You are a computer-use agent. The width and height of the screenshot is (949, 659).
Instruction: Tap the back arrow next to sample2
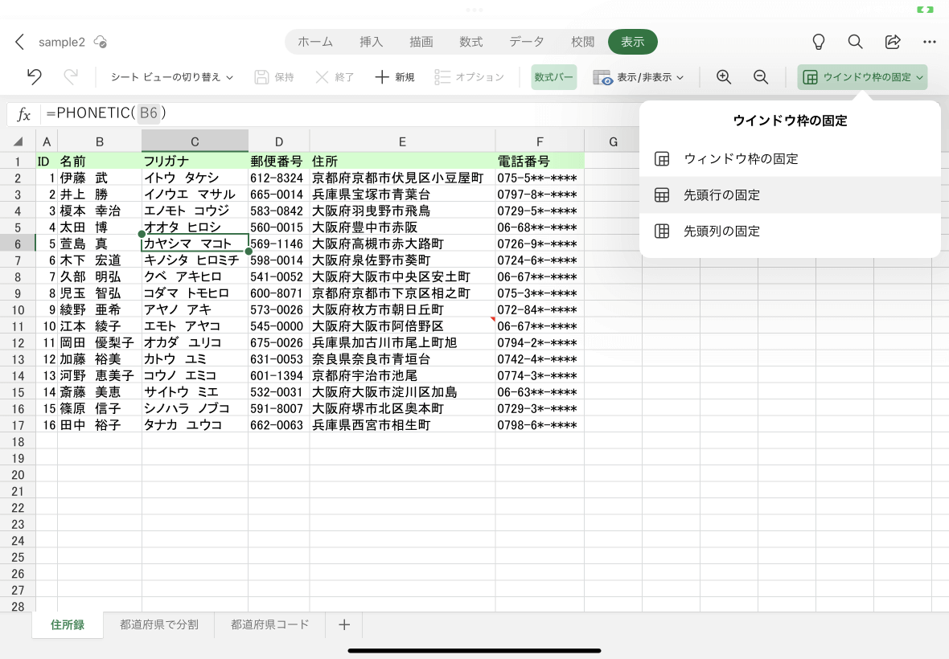point(19,42)
